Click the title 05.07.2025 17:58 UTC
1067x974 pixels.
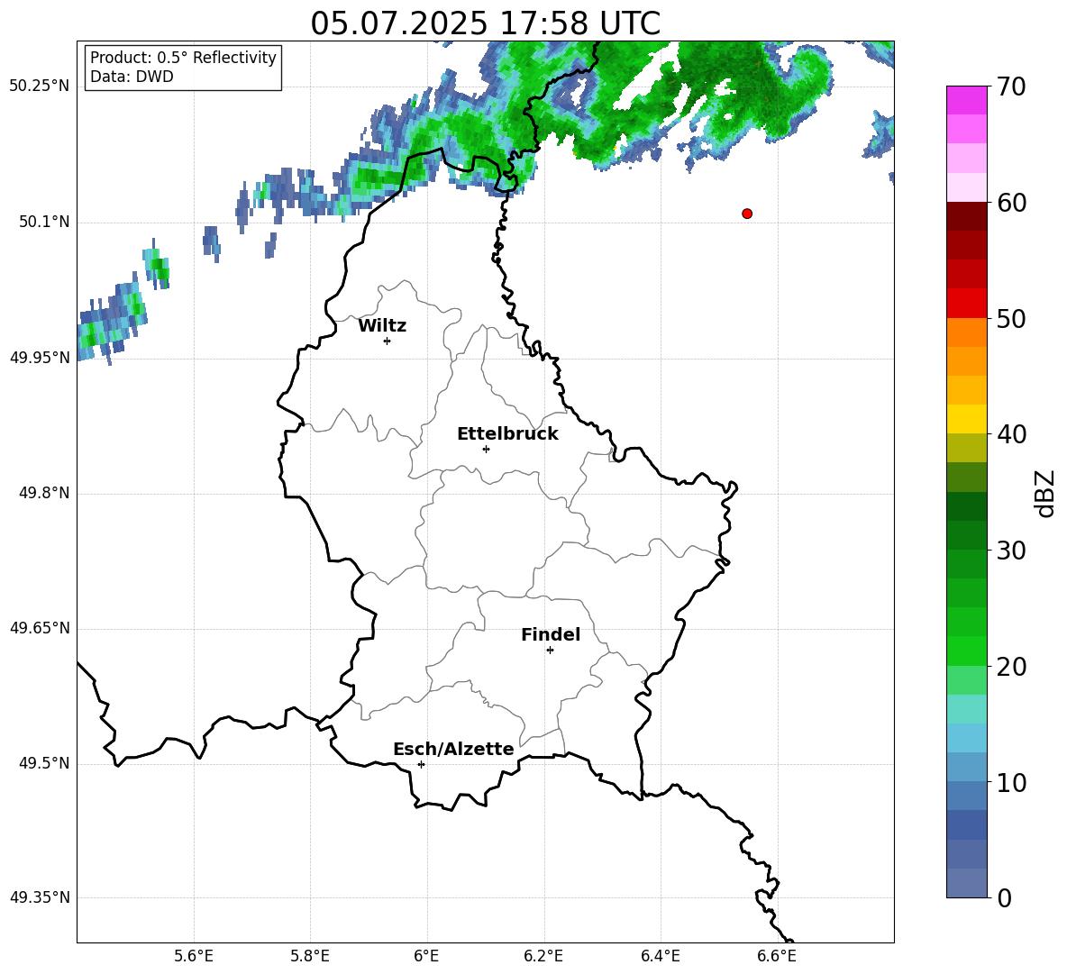pos(485,23)
